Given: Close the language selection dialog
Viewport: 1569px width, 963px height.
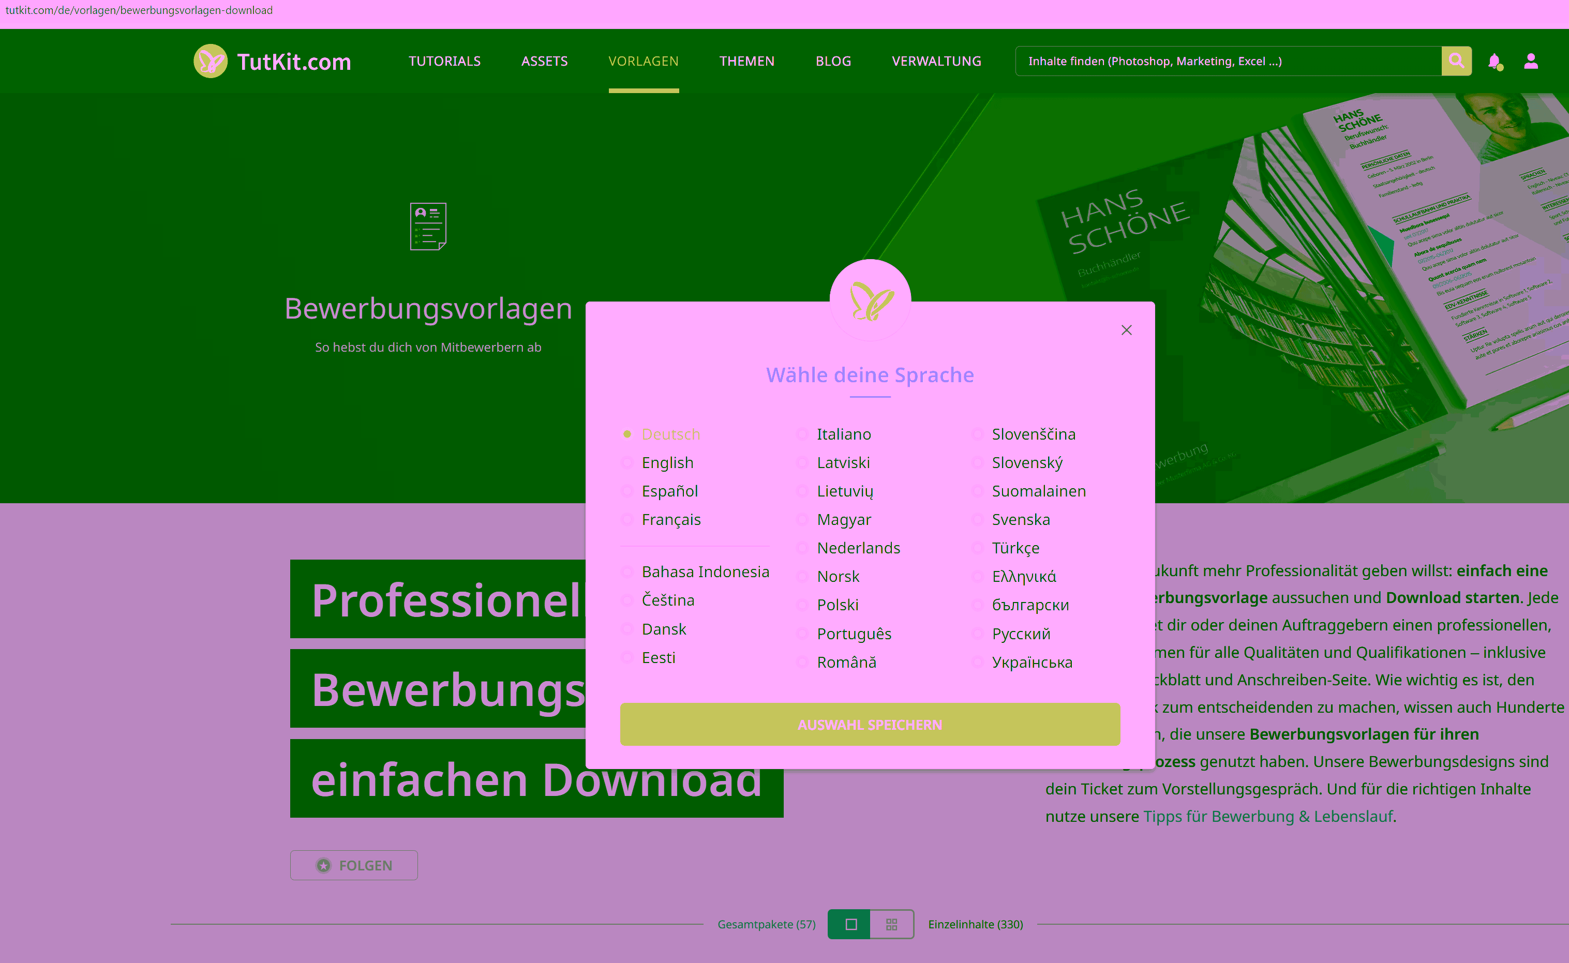Looking at the screenshot, I should point(1126,330).
